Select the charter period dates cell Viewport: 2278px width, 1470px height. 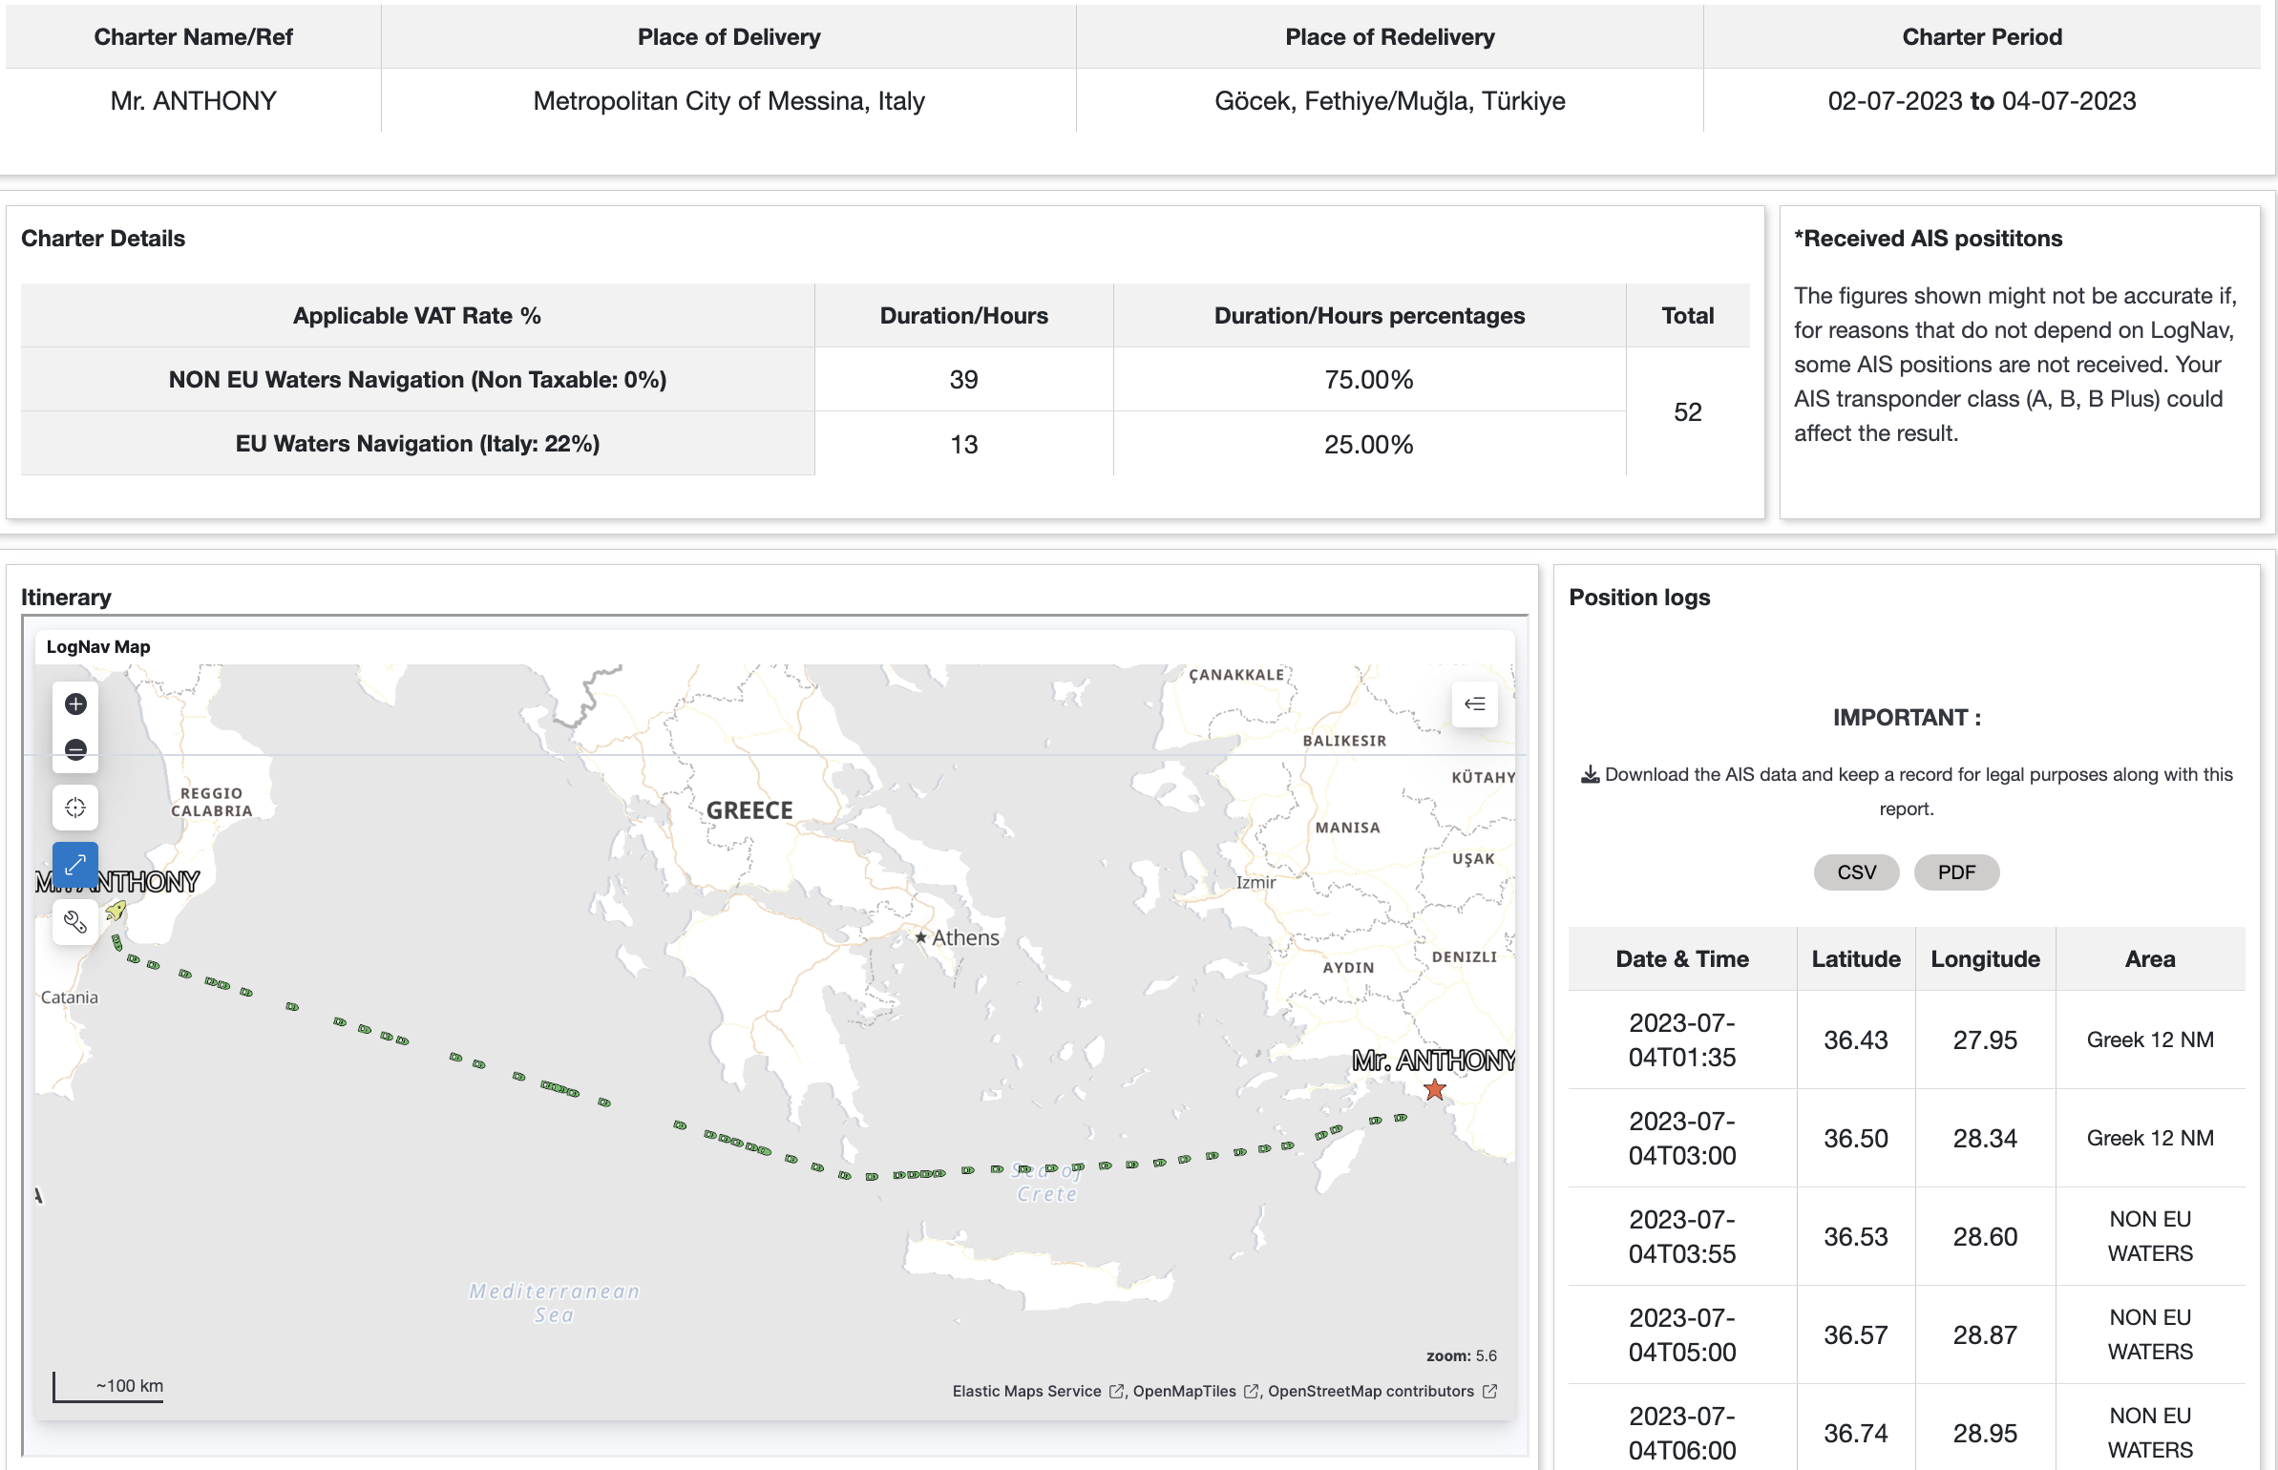pos(1982,101)
